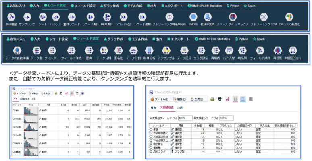Choose the レコード結合 node icon
The height and width of the screenshot is (161, 312).
tap(123, 17)
